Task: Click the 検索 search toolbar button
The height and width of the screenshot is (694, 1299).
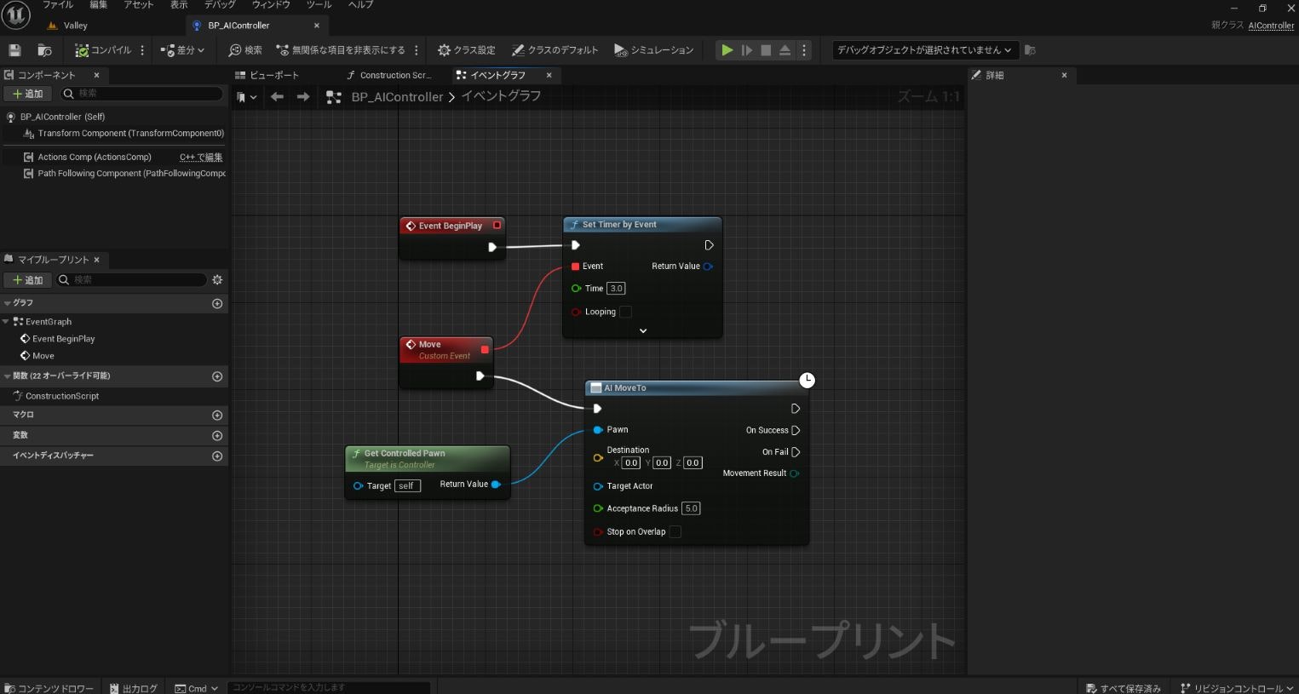Action: coord(245,50)
